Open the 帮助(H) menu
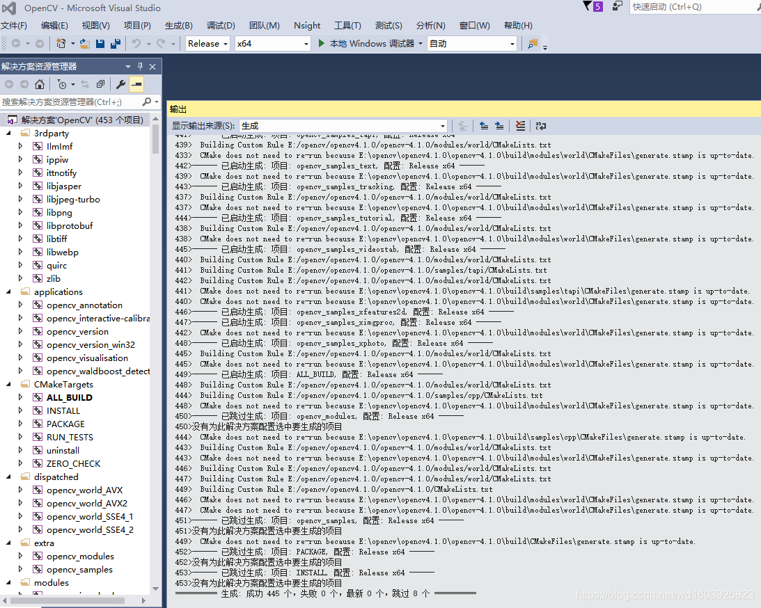 tap(518, 25)
